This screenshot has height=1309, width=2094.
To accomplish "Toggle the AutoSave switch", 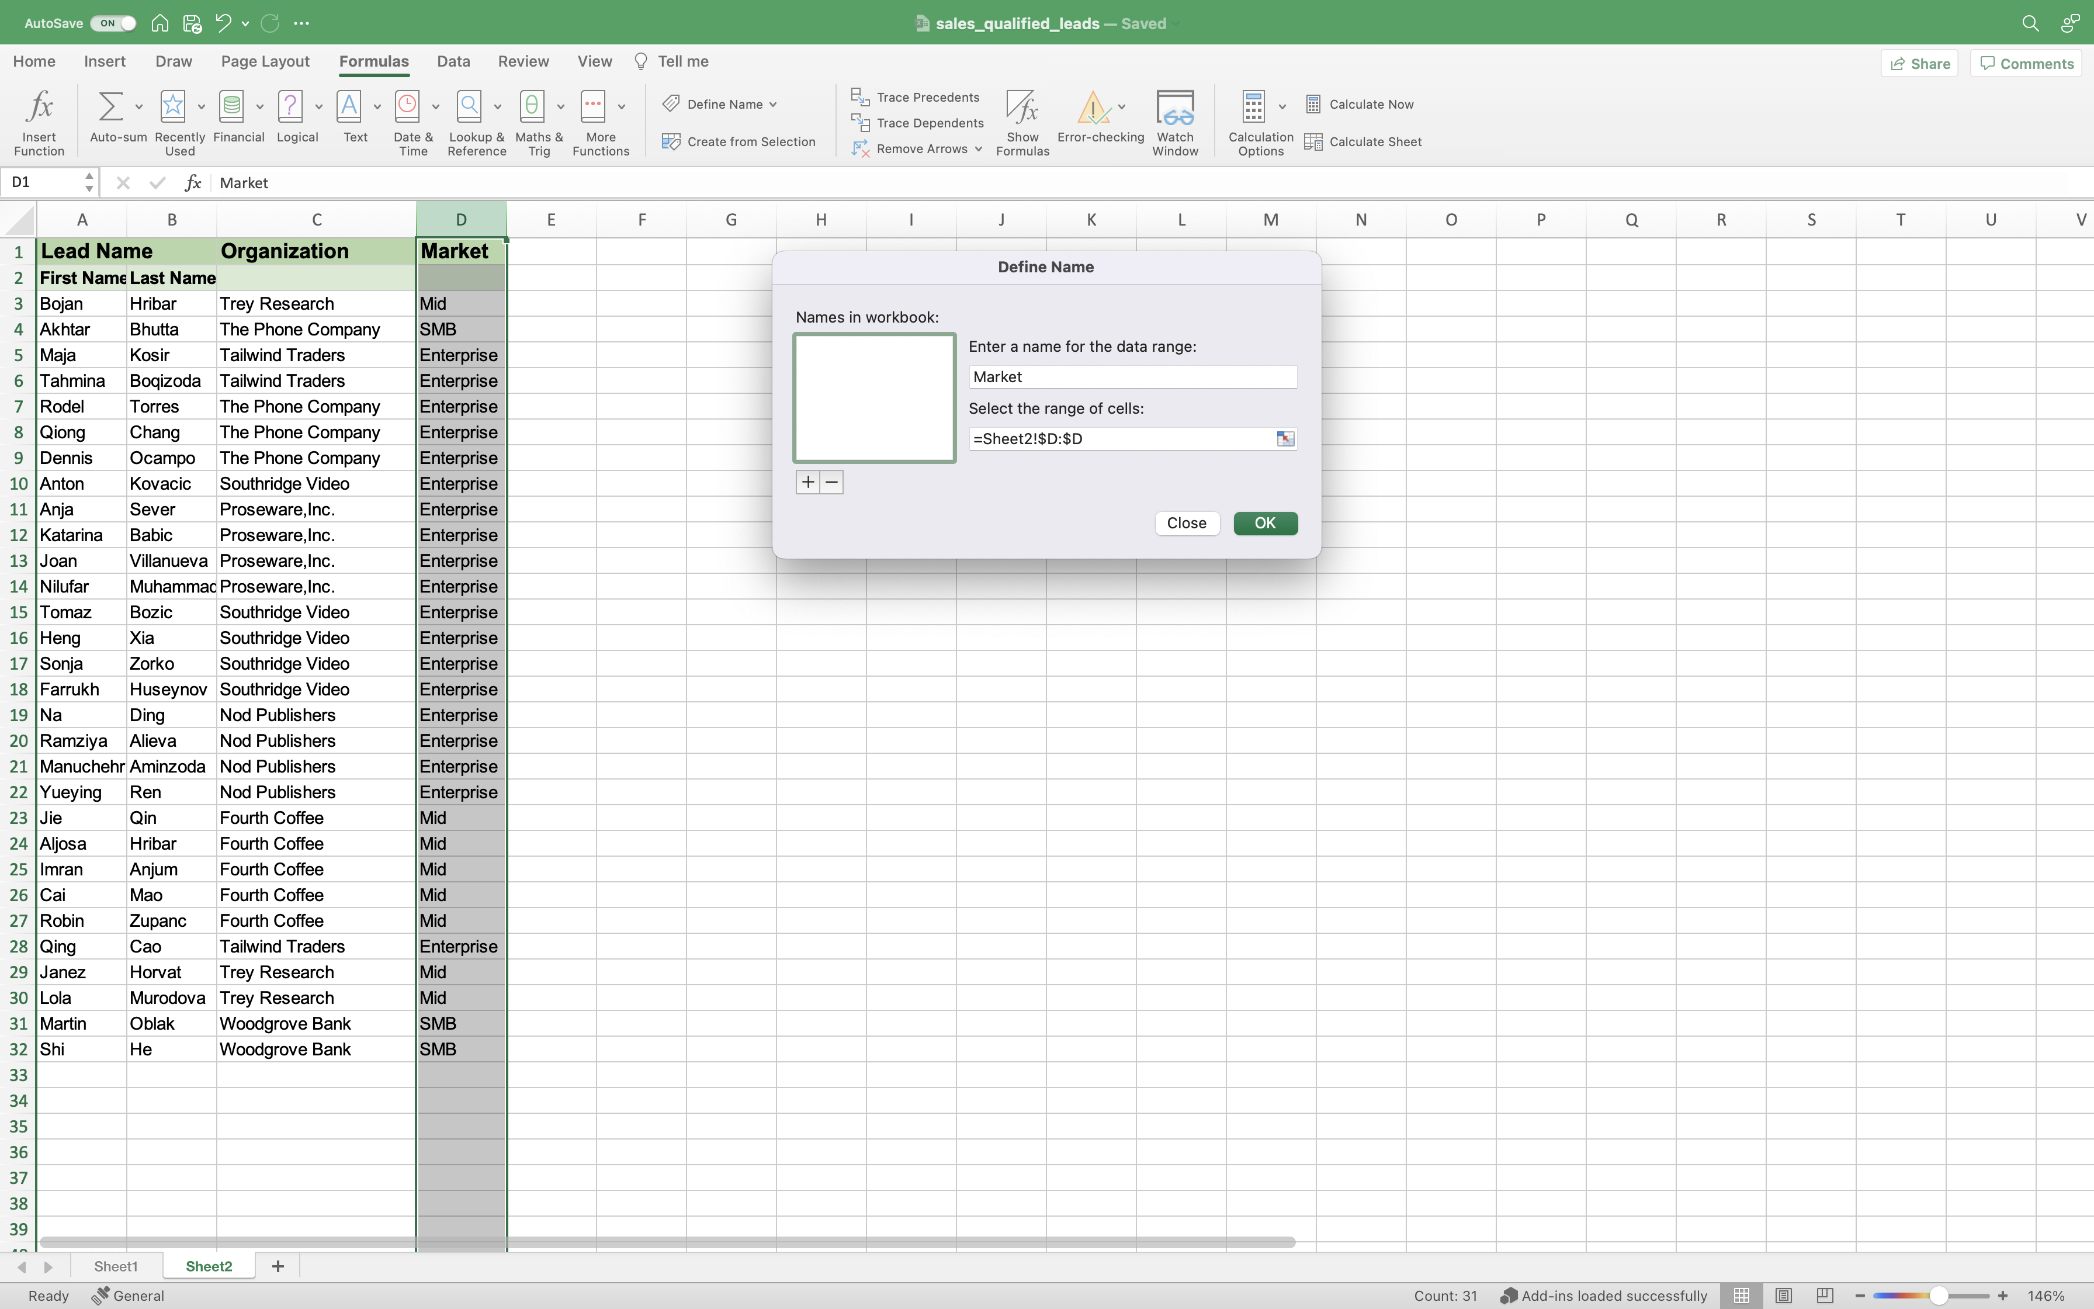I will (113, 23).
